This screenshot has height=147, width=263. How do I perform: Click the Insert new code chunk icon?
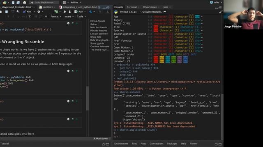click(x=56, y=12)
